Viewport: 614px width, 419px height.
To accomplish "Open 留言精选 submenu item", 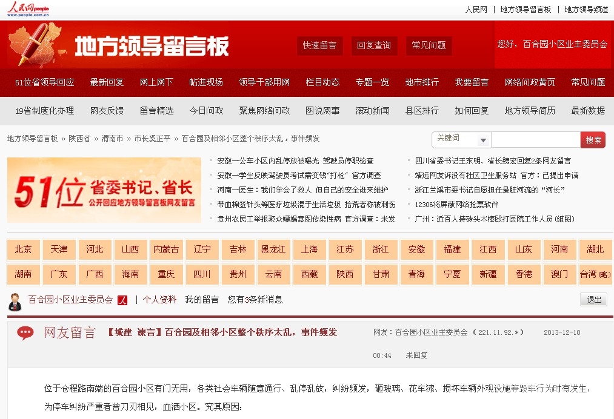I will tap(156, 111).
